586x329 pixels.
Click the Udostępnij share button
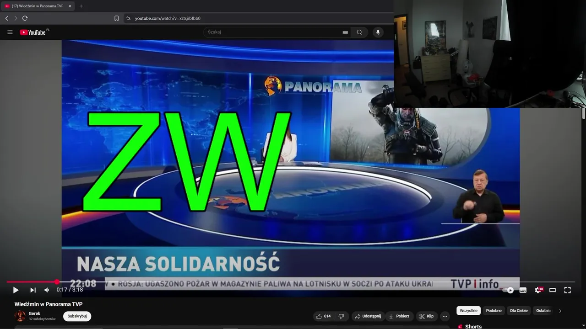pyautogui.click(x=368, y=316)
